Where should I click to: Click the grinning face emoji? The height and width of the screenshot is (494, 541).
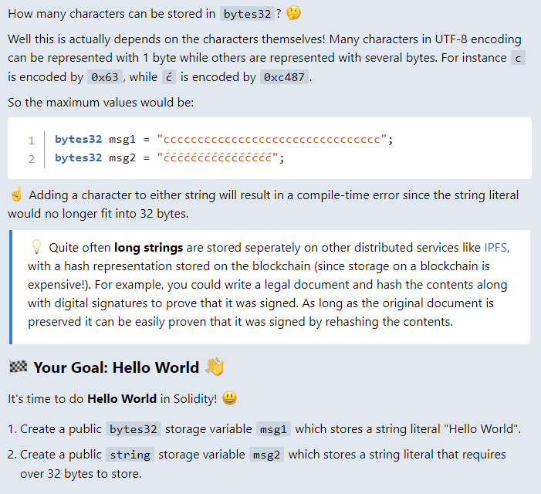[228, 398]
